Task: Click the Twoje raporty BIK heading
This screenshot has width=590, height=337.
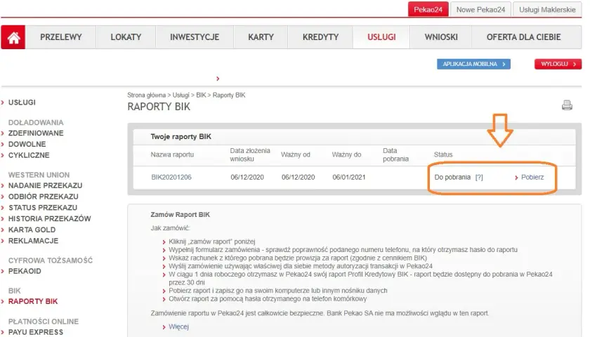Action: point(181,136)
